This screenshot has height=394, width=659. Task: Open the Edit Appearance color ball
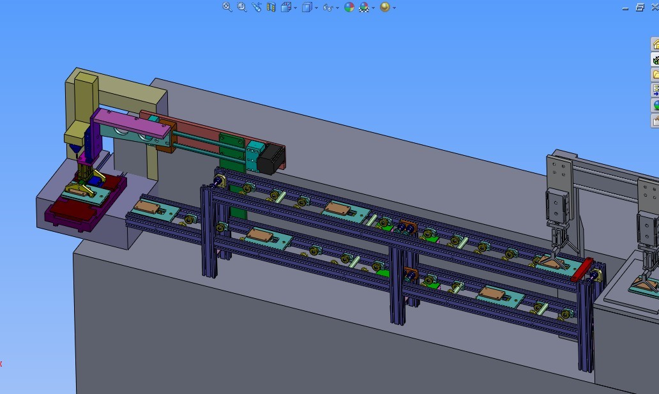[x=349, y=7]
